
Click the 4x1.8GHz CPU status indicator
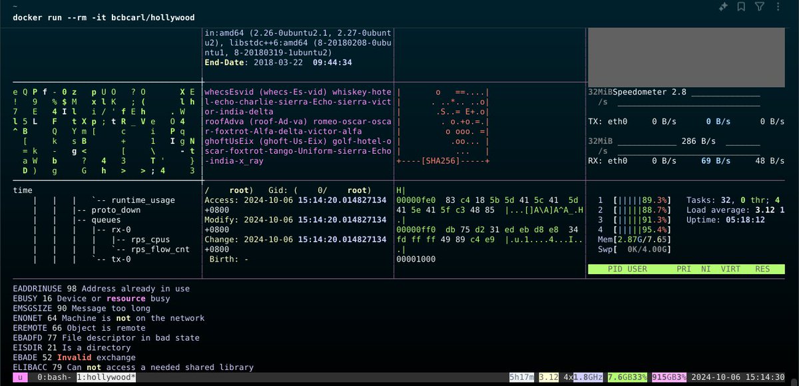click(x=584, y=377)
